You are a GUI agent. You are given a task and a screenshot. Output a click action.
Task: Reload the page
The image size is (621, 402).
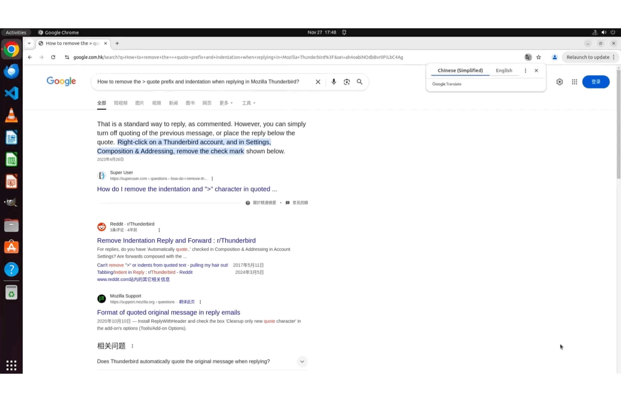coord(53,57)
